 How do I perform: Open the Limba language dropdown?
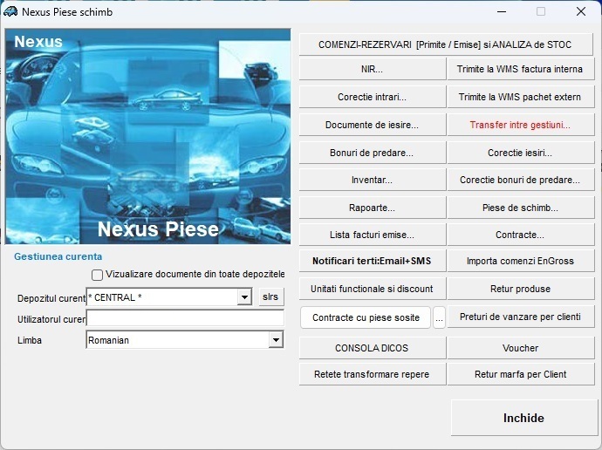[276, 340]
